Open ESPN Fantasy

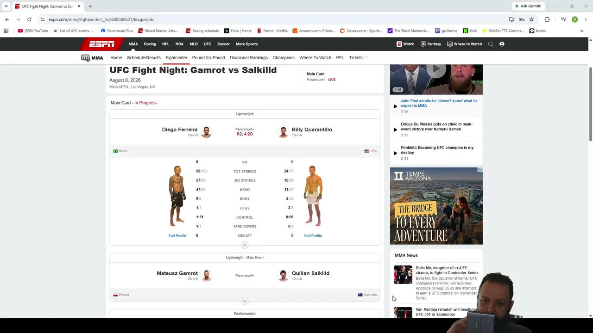[x=431, y=44]
